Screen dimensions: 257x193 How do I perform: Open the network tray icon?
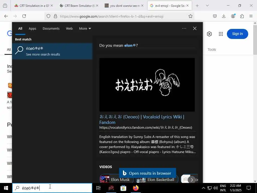pyautogui.click(x=210, y=188)
